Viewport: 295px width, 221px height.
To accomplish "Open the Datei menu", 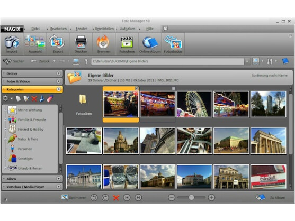I will coord(35,29).
